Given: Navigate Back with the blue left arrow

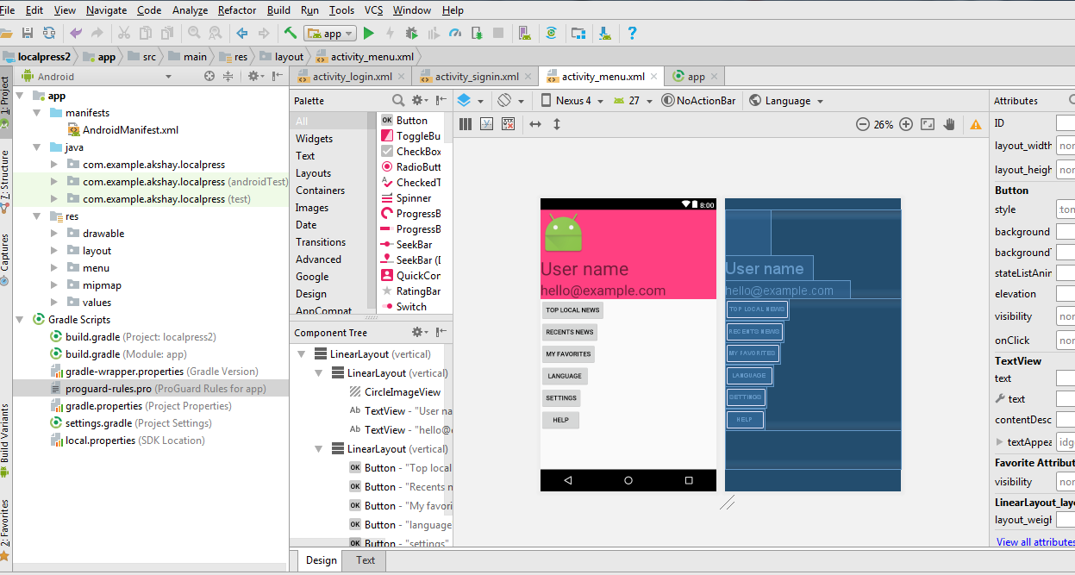Looking at the screenshot, I should coord(242,34).
